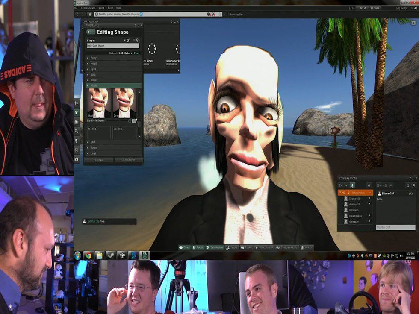The height and width of the screenshot is (314, 419).
Task: Open the Communicate menu
Action: (88, 8)
